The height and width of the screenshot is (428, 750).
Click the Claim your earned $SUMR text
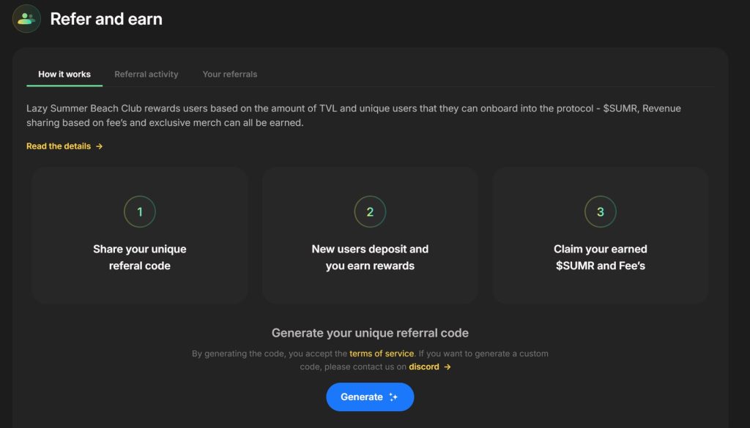(601, 258)
